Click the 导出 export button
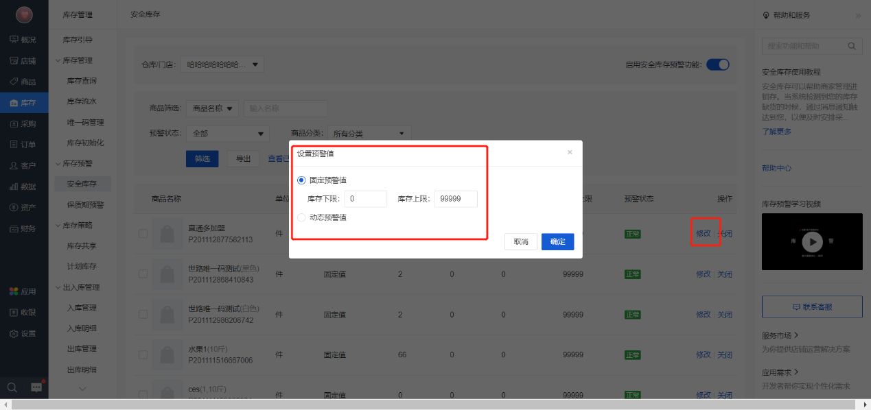 click(x=243, y=158)
